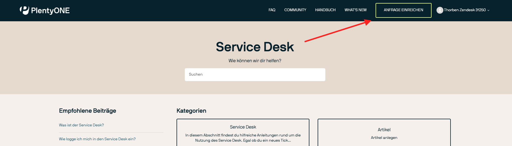Screen dimensions: 512x146
Task: Open the Artikel category title
Action: tap(384, 130)
